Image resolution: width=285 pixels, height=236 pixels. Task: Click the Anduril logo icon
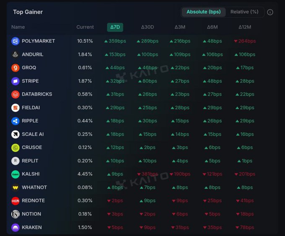[x=16, y=54]
